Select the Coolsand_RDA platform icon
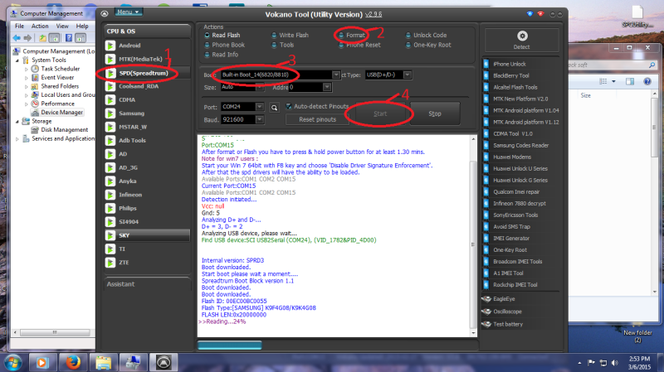The width and height of the screenshot is (664, 372). [x=110, y=86]
